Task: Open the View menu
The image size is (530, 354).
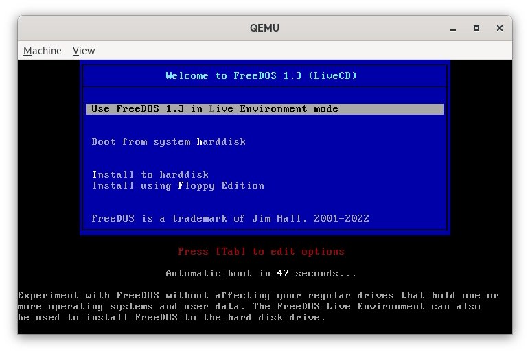Action: [84, 51]
